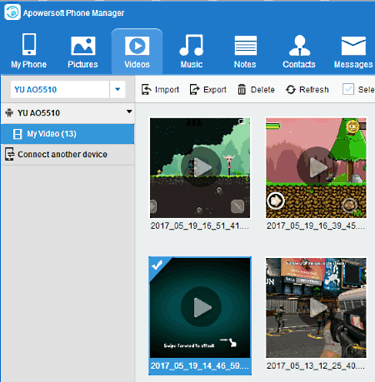Screen dimensions: 375x382
Task: Select the Videos tab
Action: tap(137, 52)
